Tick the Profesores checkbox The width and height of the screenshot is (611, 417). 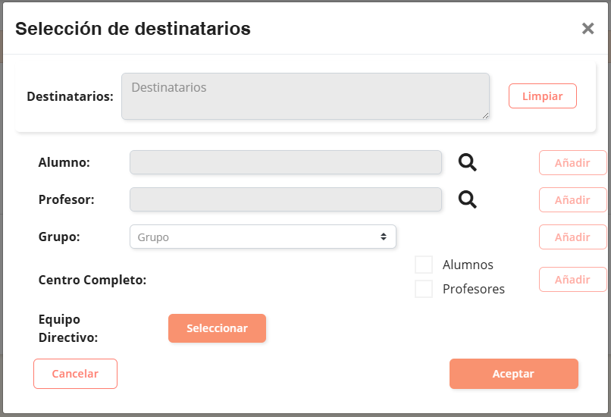(x=424, y=289)
